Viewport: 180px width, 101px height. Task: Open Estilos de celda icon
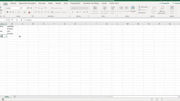tap(113, 10)
